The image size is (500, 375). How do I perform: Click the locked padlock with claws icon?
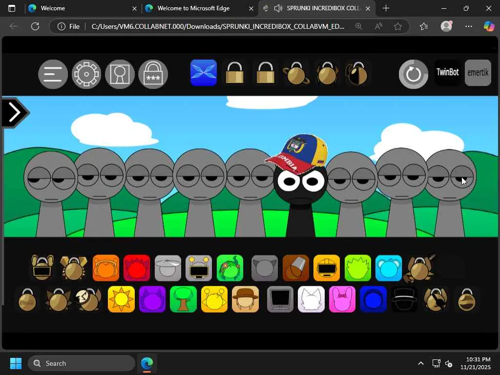pos(73,267)
